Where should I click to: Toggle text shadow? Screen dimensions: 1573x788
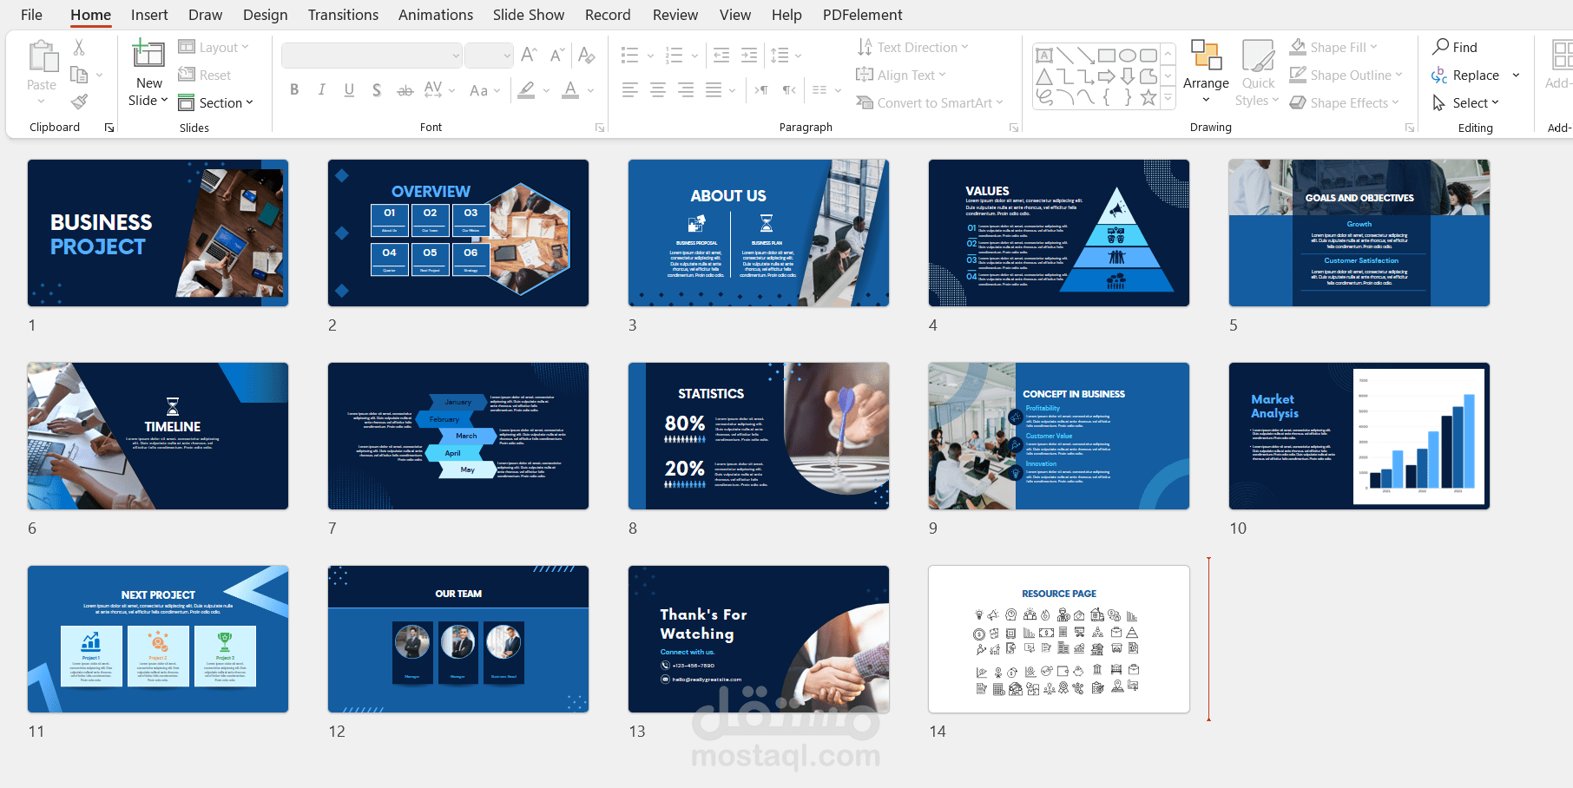click(377, 89)
